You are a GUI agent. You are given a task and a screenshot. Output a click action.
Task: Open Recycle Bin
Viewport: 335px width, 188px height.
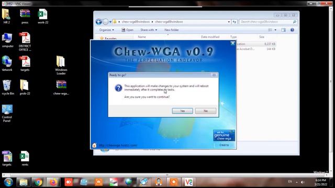pyautogui.click(x=7, y=87)
